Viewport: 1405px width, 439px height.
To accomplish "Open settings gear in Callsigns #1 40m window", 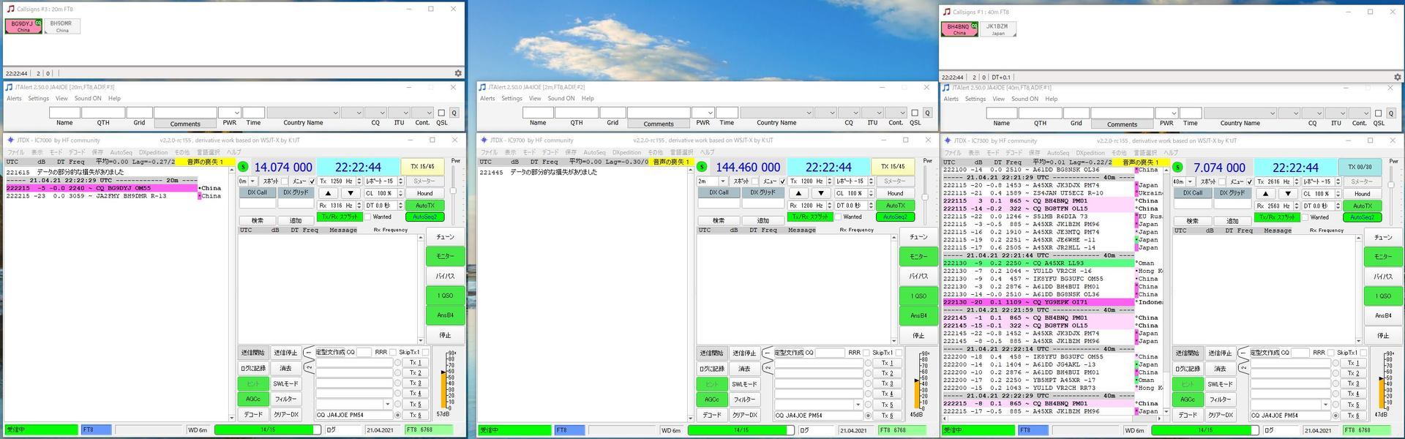I will [x=1397, y=77].
